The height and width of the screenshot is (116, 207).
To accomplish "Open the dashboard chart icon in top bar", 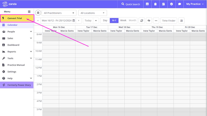I will pos(147,4).
